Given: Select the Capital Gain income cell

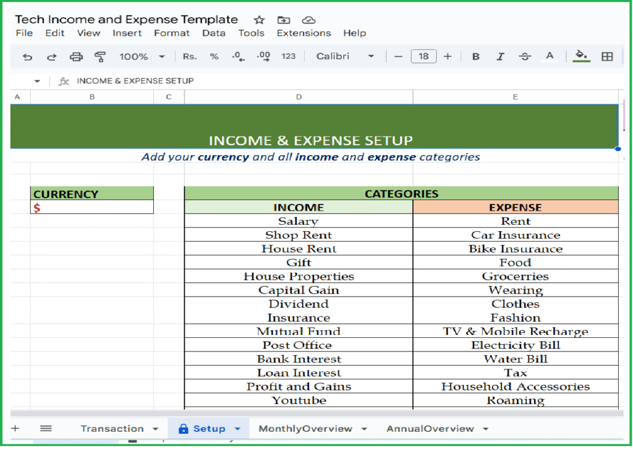Looking at the screenshot, I should tap(299, 290).
